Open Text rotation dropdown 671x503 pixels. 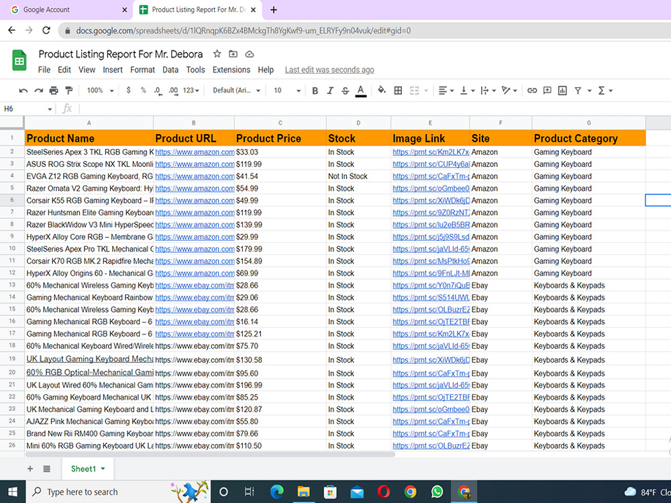click(x=509, y=91)
